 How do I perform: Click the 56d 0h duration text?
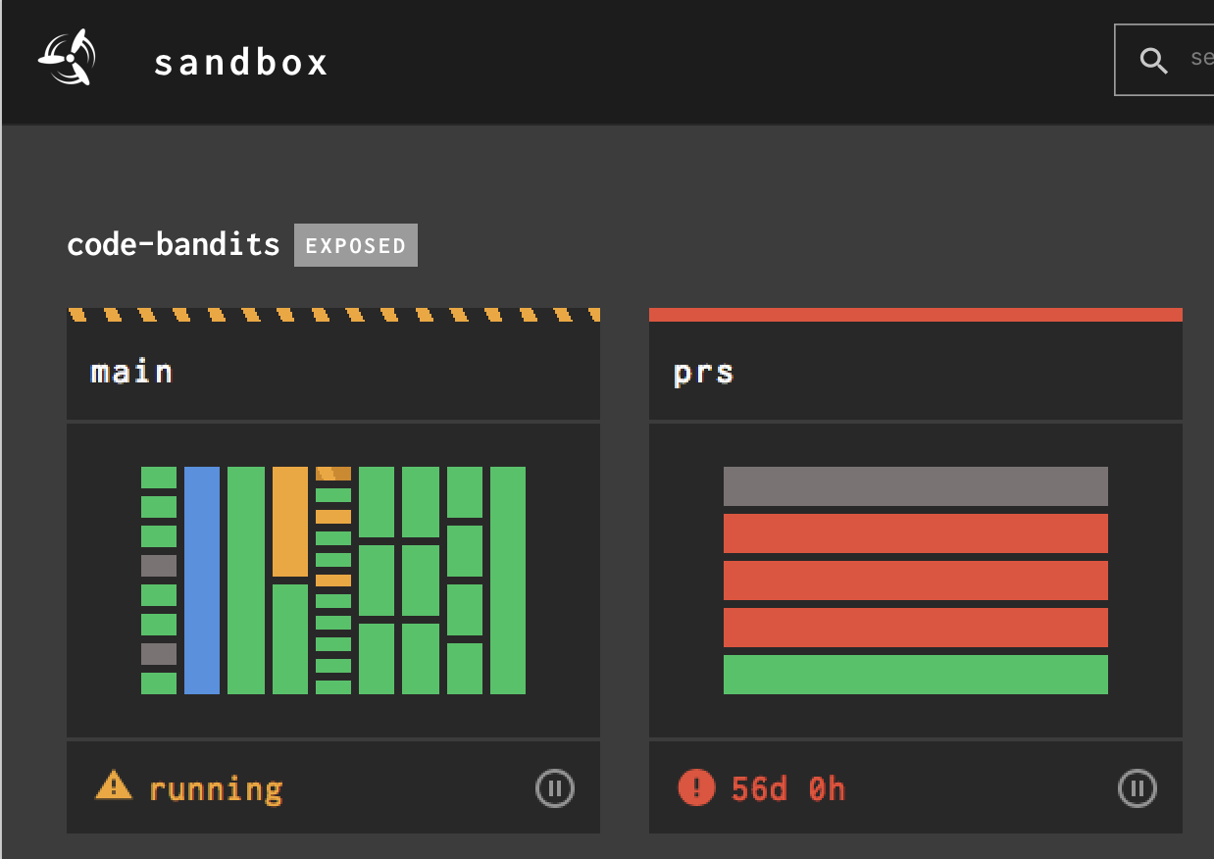786,787
